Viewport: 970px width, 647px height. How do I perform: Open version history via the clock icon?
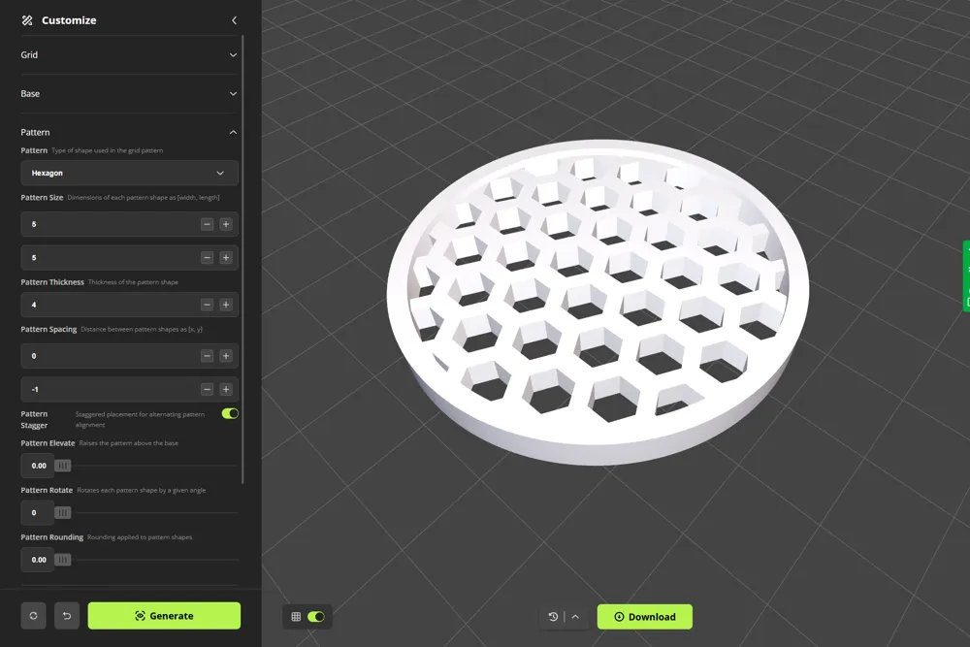[552, 616]
